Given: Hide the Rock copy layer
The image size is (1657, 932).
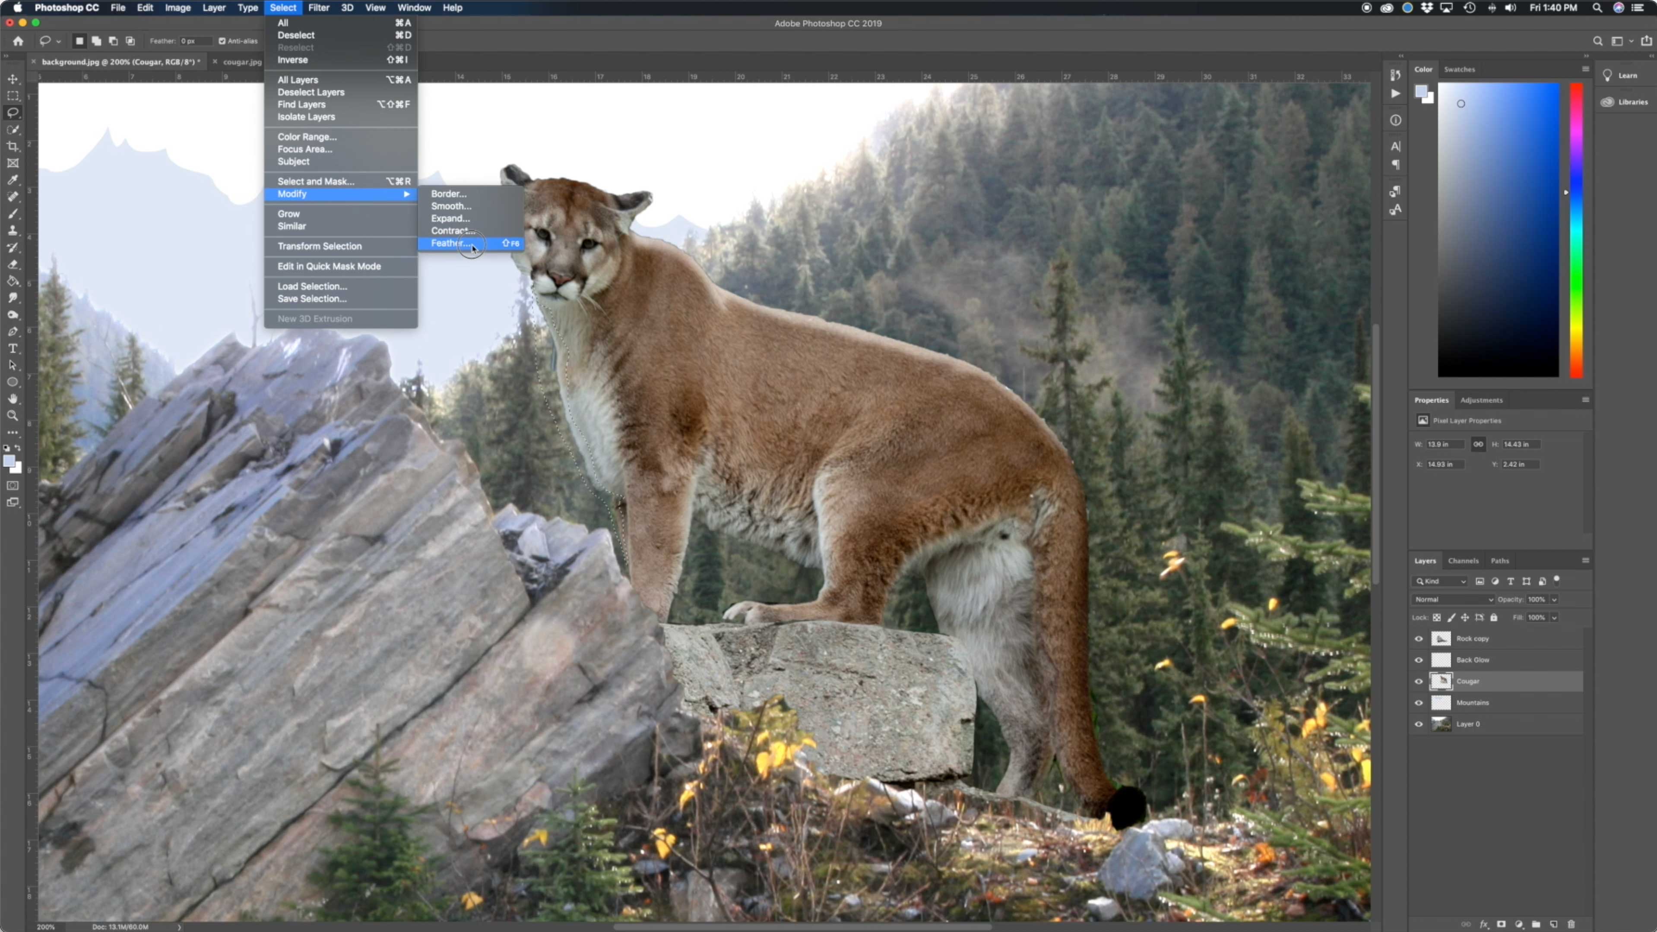Looking at the screenshot, I should tap(1419, 639).
